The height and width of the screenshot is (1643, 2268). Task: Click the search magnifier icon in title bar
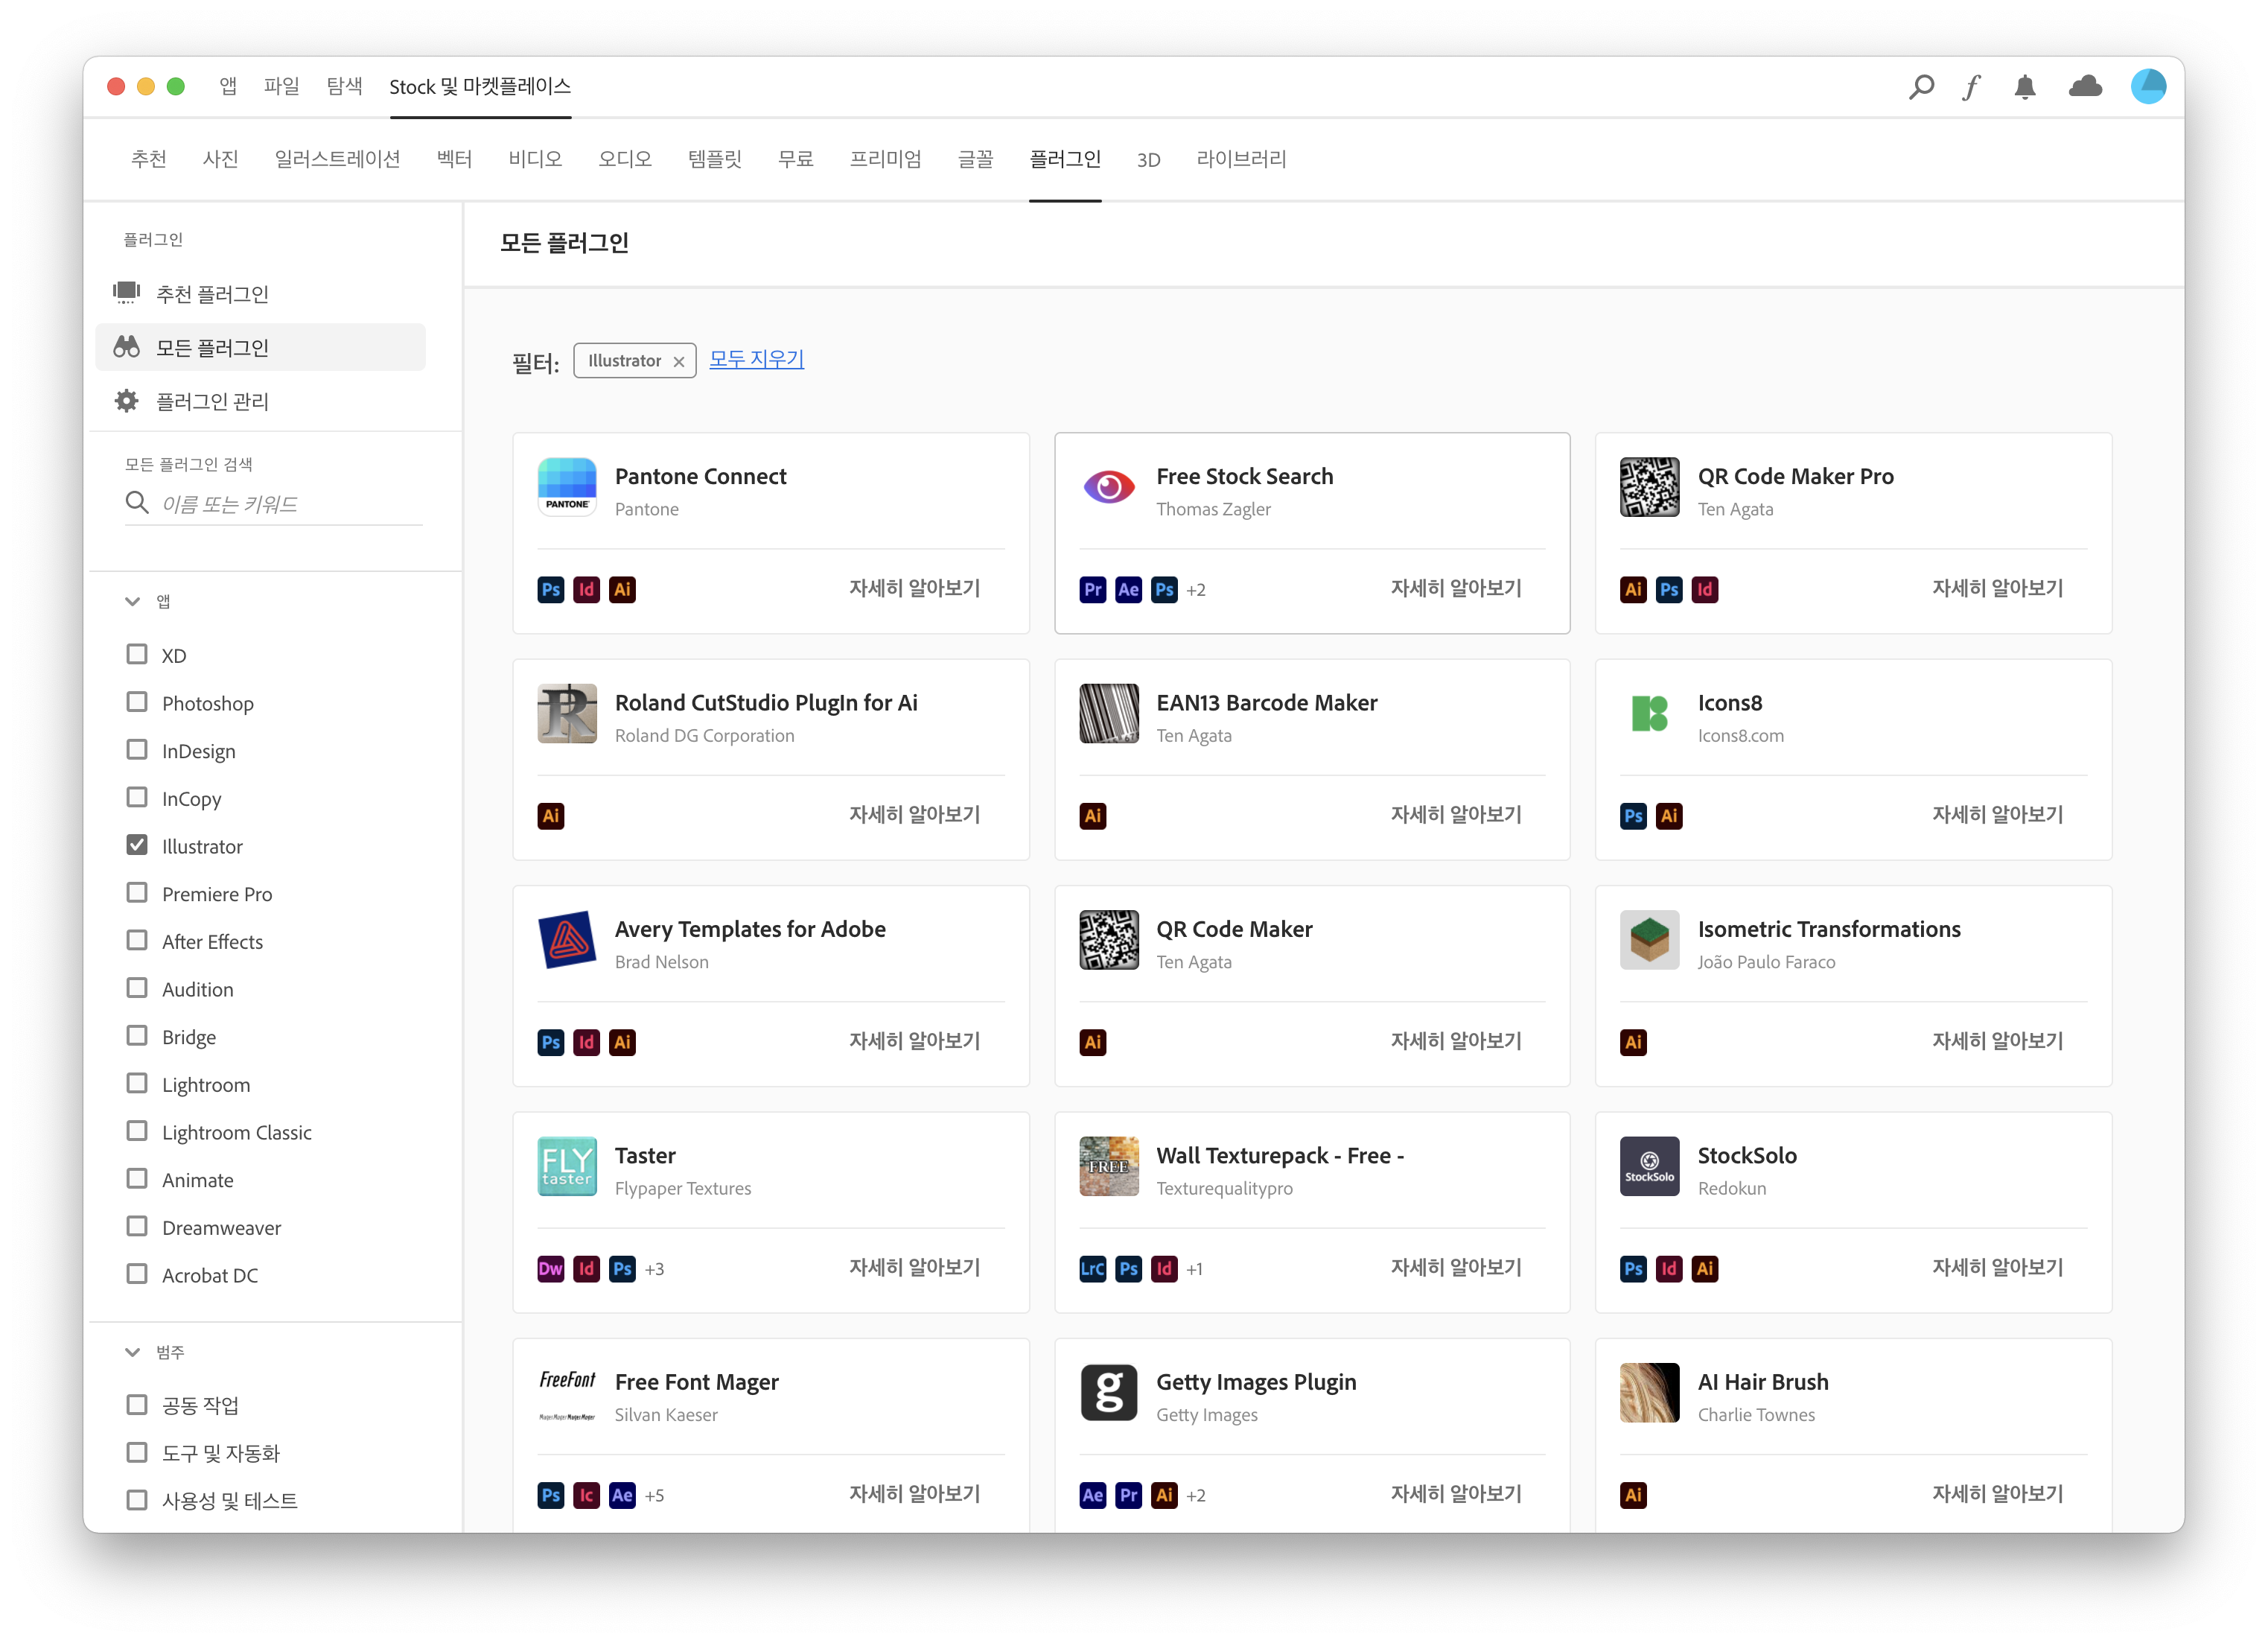point(1920,87)
